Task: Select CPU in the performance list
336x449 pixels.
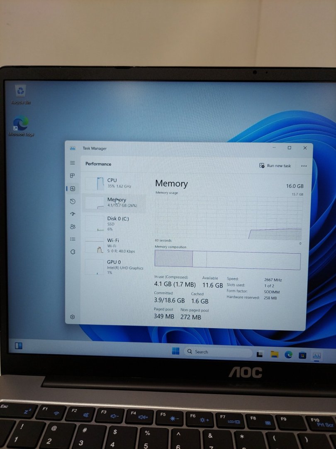Action: pyautogui.click(x=114, y=183)
